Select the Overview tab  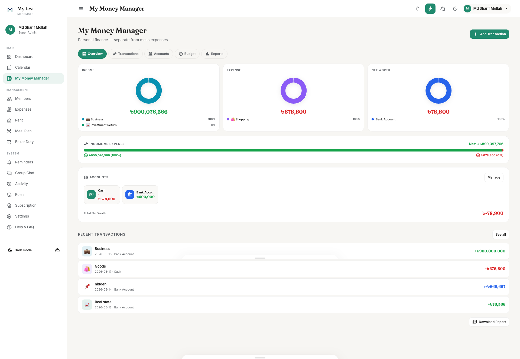[x=92, y=54]
